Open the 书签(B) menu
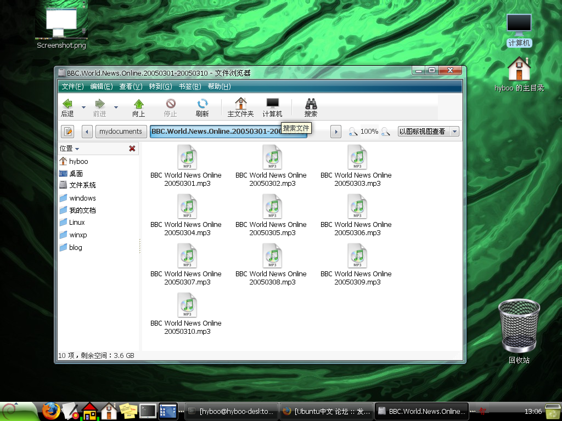This screenshot has width=562, height=421. point(190,86)
